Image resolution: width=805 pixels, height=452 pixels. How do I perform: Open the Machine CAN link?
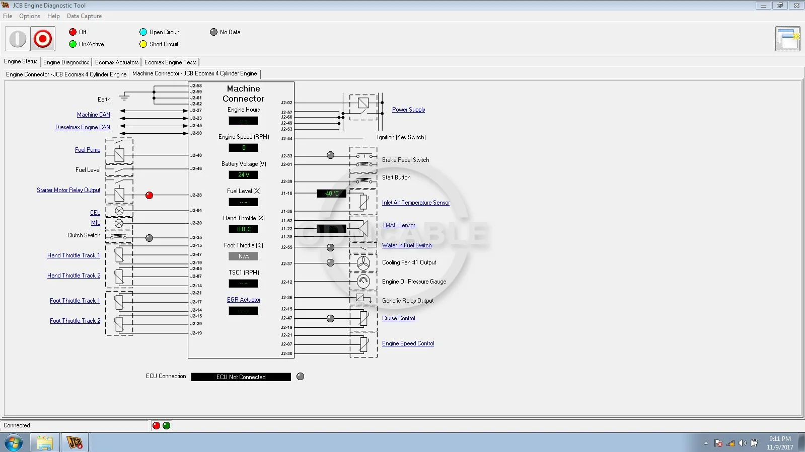pos(94,115)
